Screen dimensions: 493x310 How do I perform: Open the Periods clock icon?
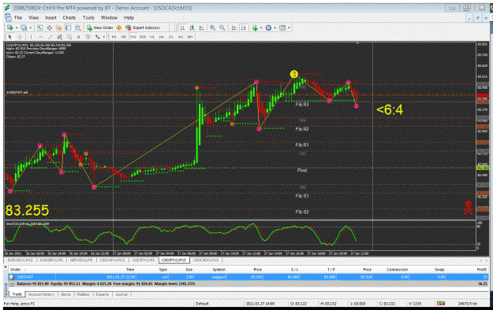268,28
